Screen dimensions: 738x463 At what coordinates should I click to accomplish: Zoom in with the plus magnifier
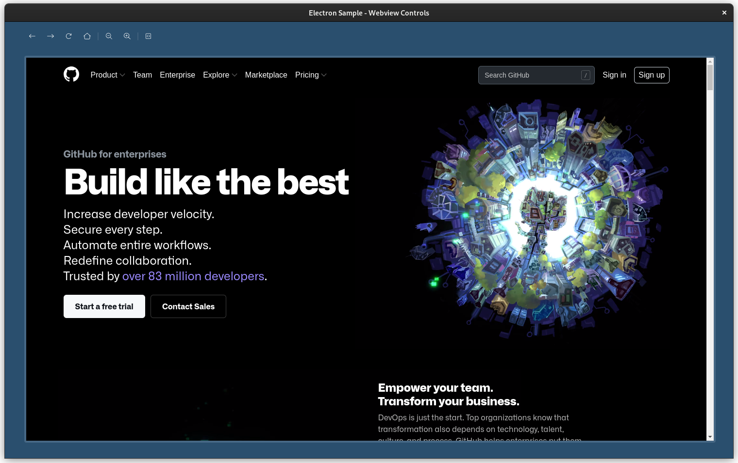127,36
